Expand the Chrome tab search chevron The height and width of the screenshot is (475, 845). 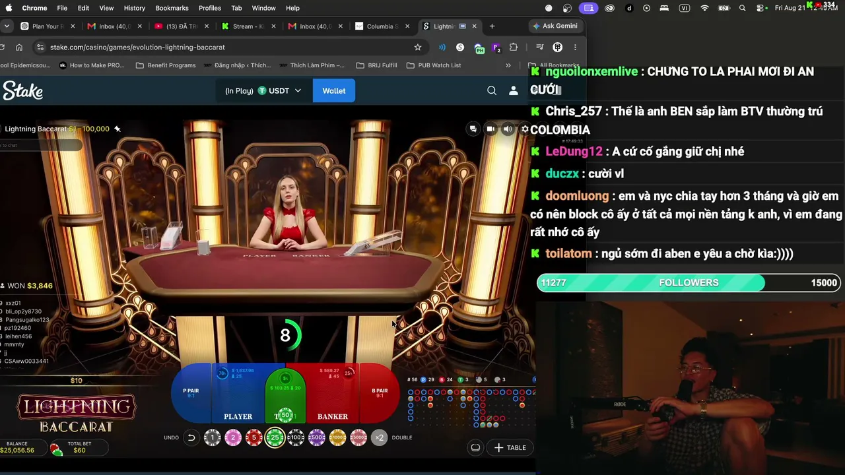[7, 26]
